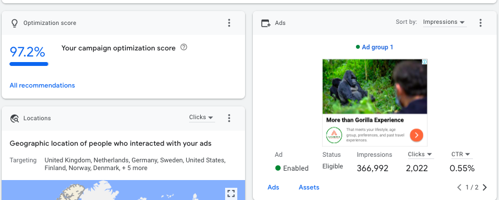Click the 2,022 clicks value

pyautogui.click(x=417, y=168)
